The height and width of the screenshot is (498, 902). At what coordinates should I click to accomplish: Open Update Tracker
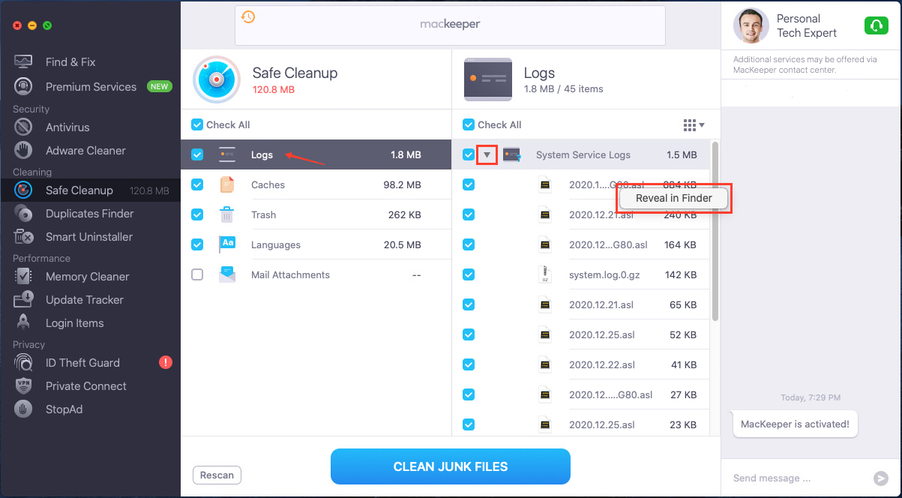point(84,300)
